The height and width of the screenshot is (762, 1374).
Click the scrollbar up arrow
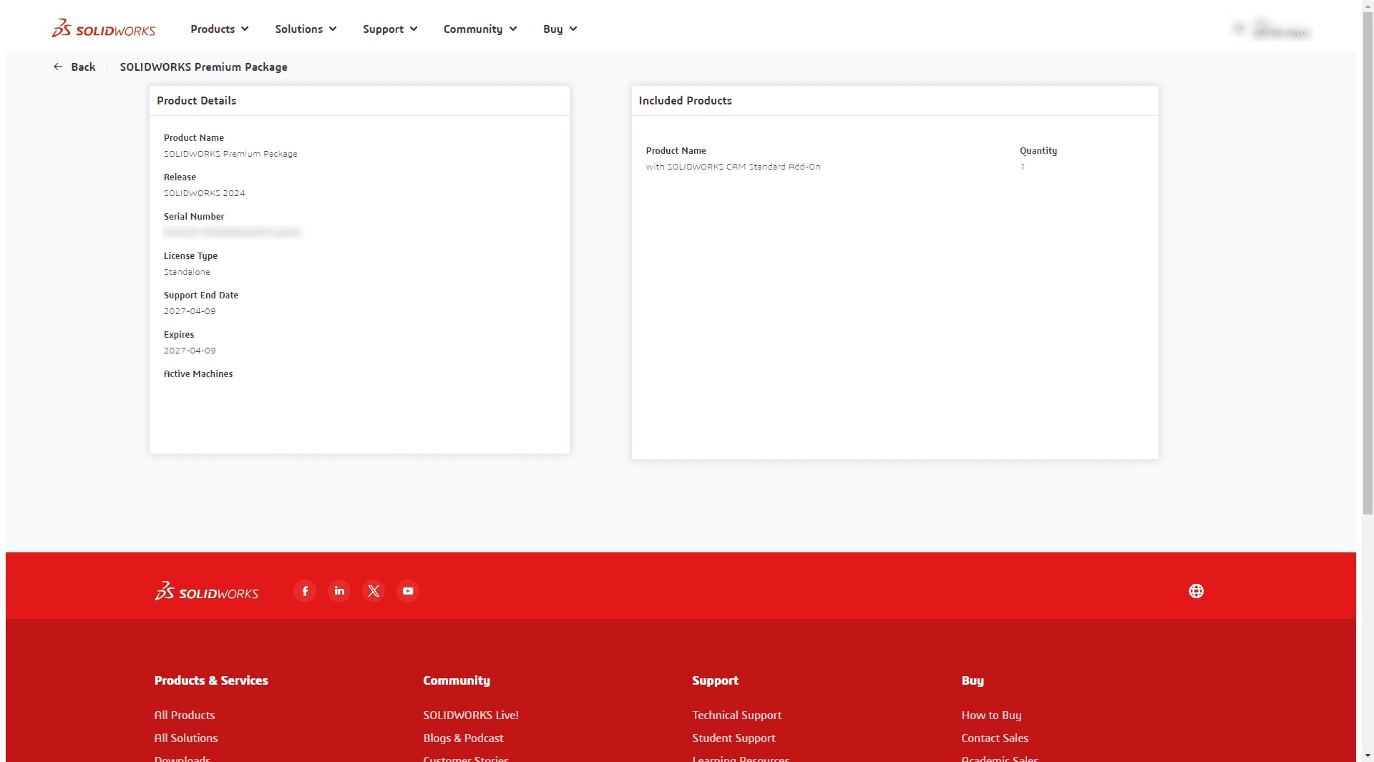(x=1368, y=5)
